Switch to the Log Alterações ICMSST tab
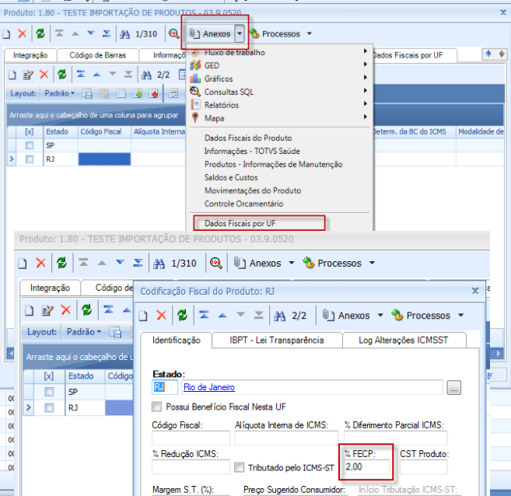Viewport: 511px width, 496px height. 404,341
